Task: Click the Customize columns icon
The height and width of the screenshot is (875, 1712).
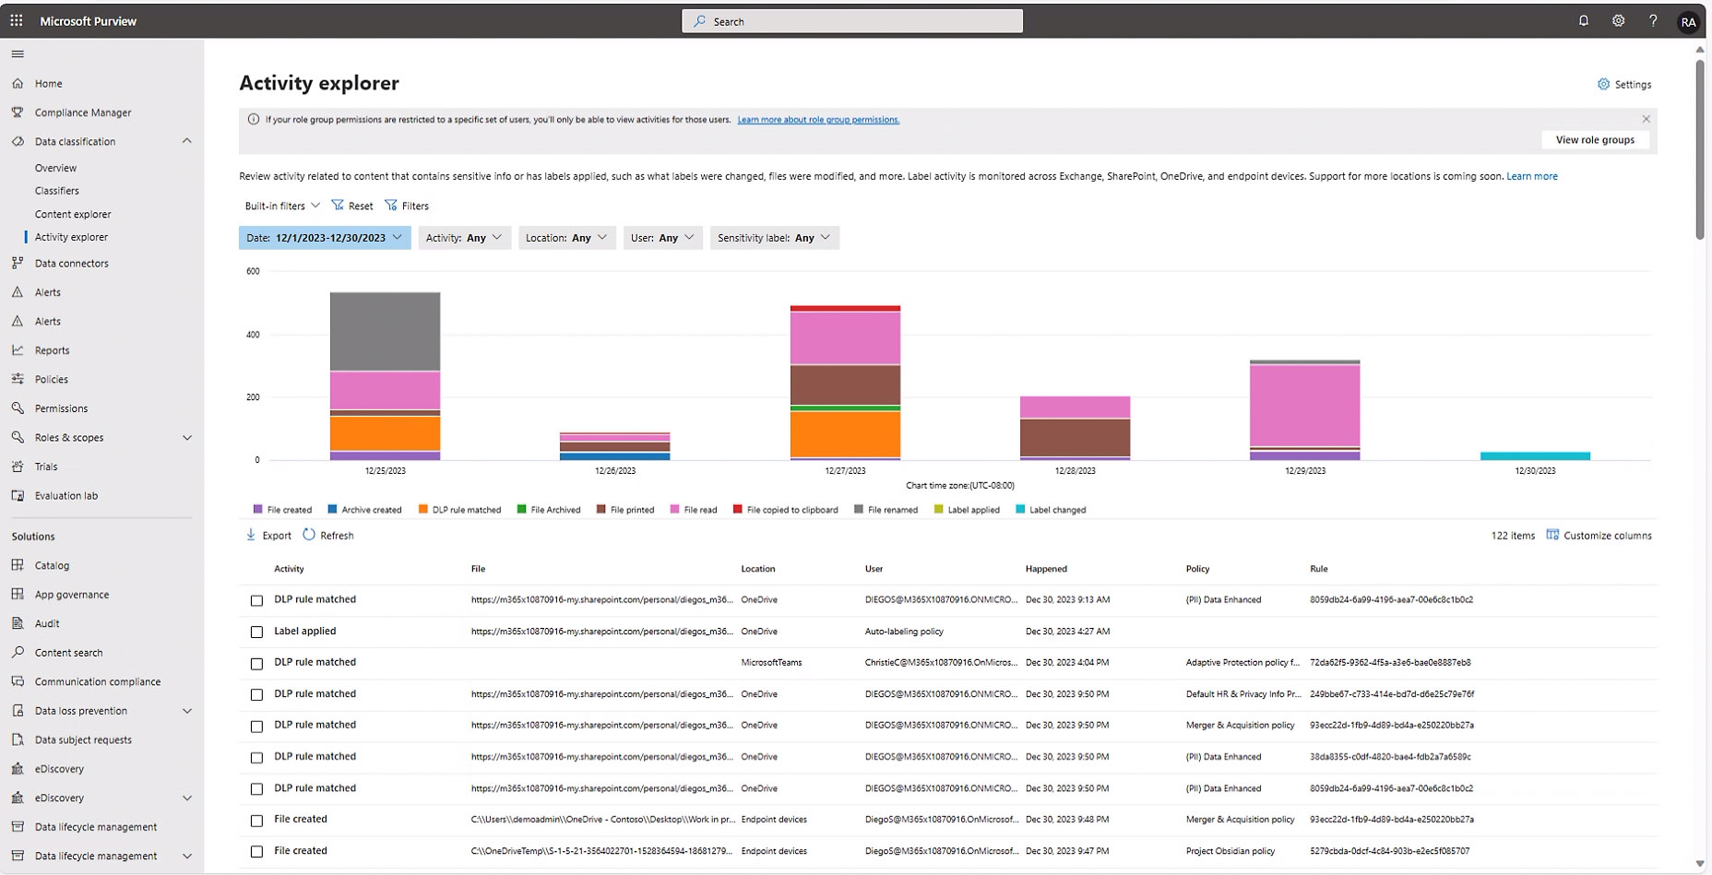Action: (1552, 535)
